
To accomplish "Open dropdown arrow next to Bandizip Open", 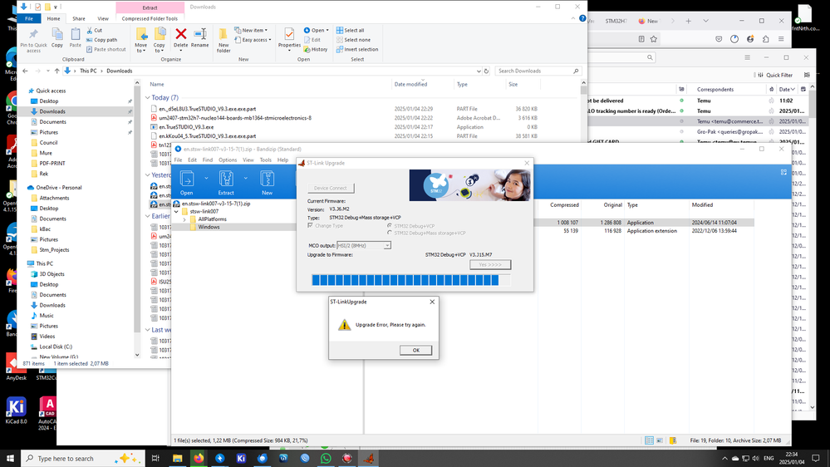I will (x=206, y=179).
